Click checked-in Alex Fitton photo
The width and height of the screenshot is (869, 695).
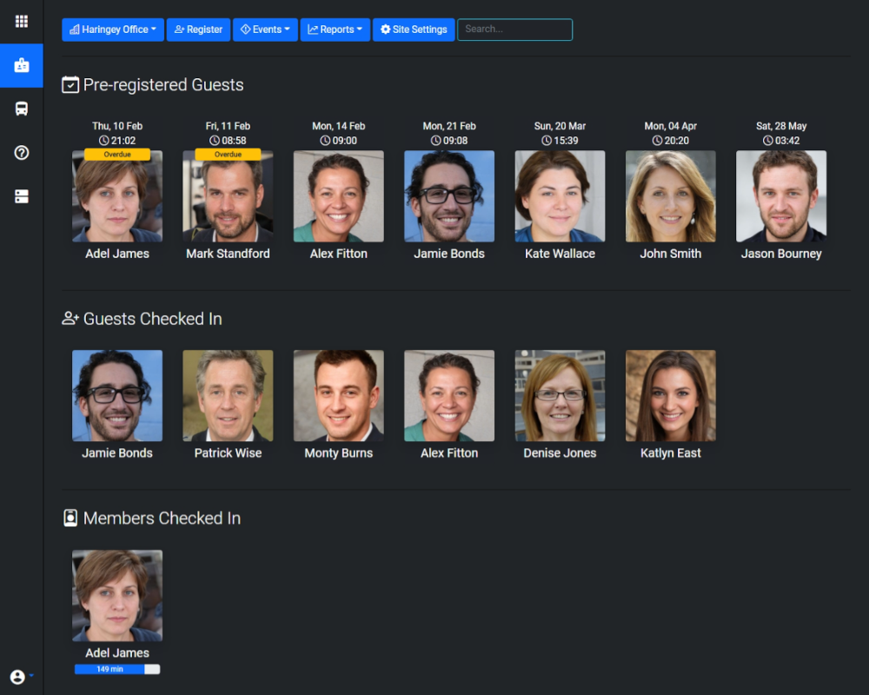coord(449,396)
